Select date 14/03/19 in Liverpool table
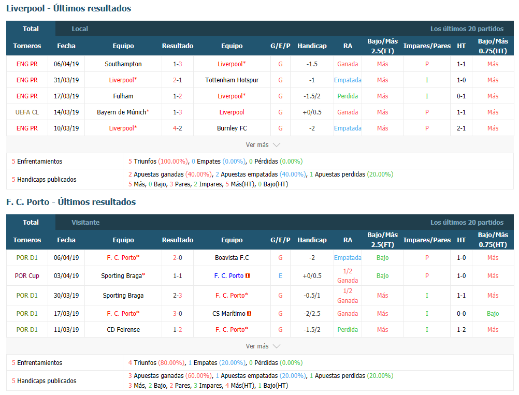Viewport: 519px width, 395px height. (x=66, y=112)
